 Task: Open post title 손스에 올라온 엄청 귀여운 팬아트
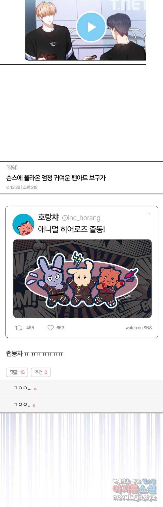tap(56, 178)
